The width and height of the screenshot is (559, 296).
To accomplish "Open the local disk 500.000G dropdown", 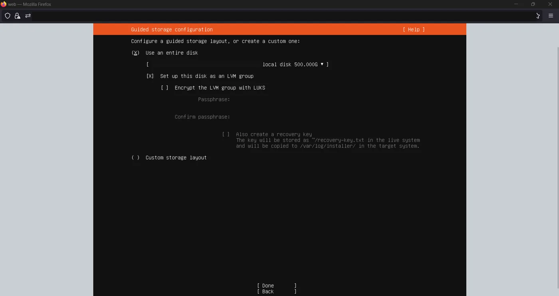I will 238,64.
